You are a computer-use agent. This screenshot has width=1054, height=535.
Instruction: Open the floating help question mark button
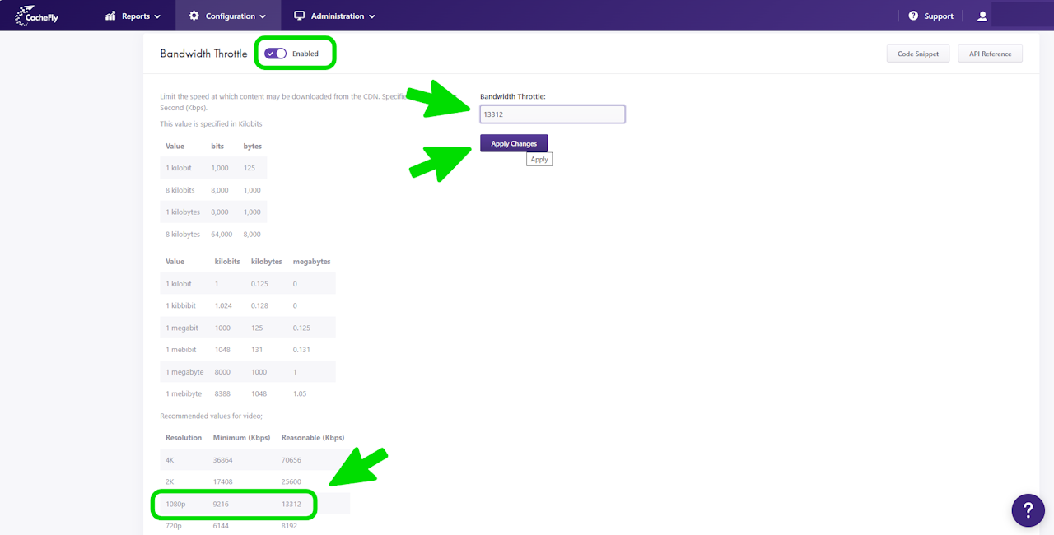pos(1028,510)
